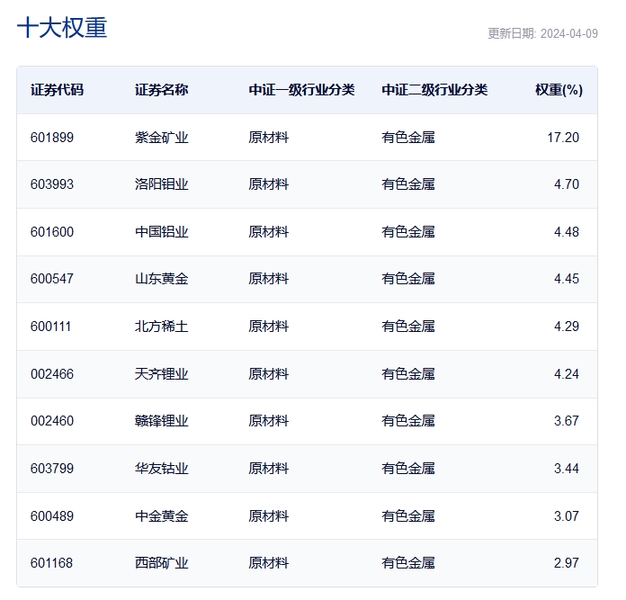Click the 证券代码 column header

pos(57,90)
